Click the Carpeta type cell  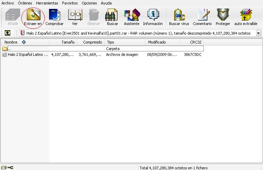(x=113, y=49)
